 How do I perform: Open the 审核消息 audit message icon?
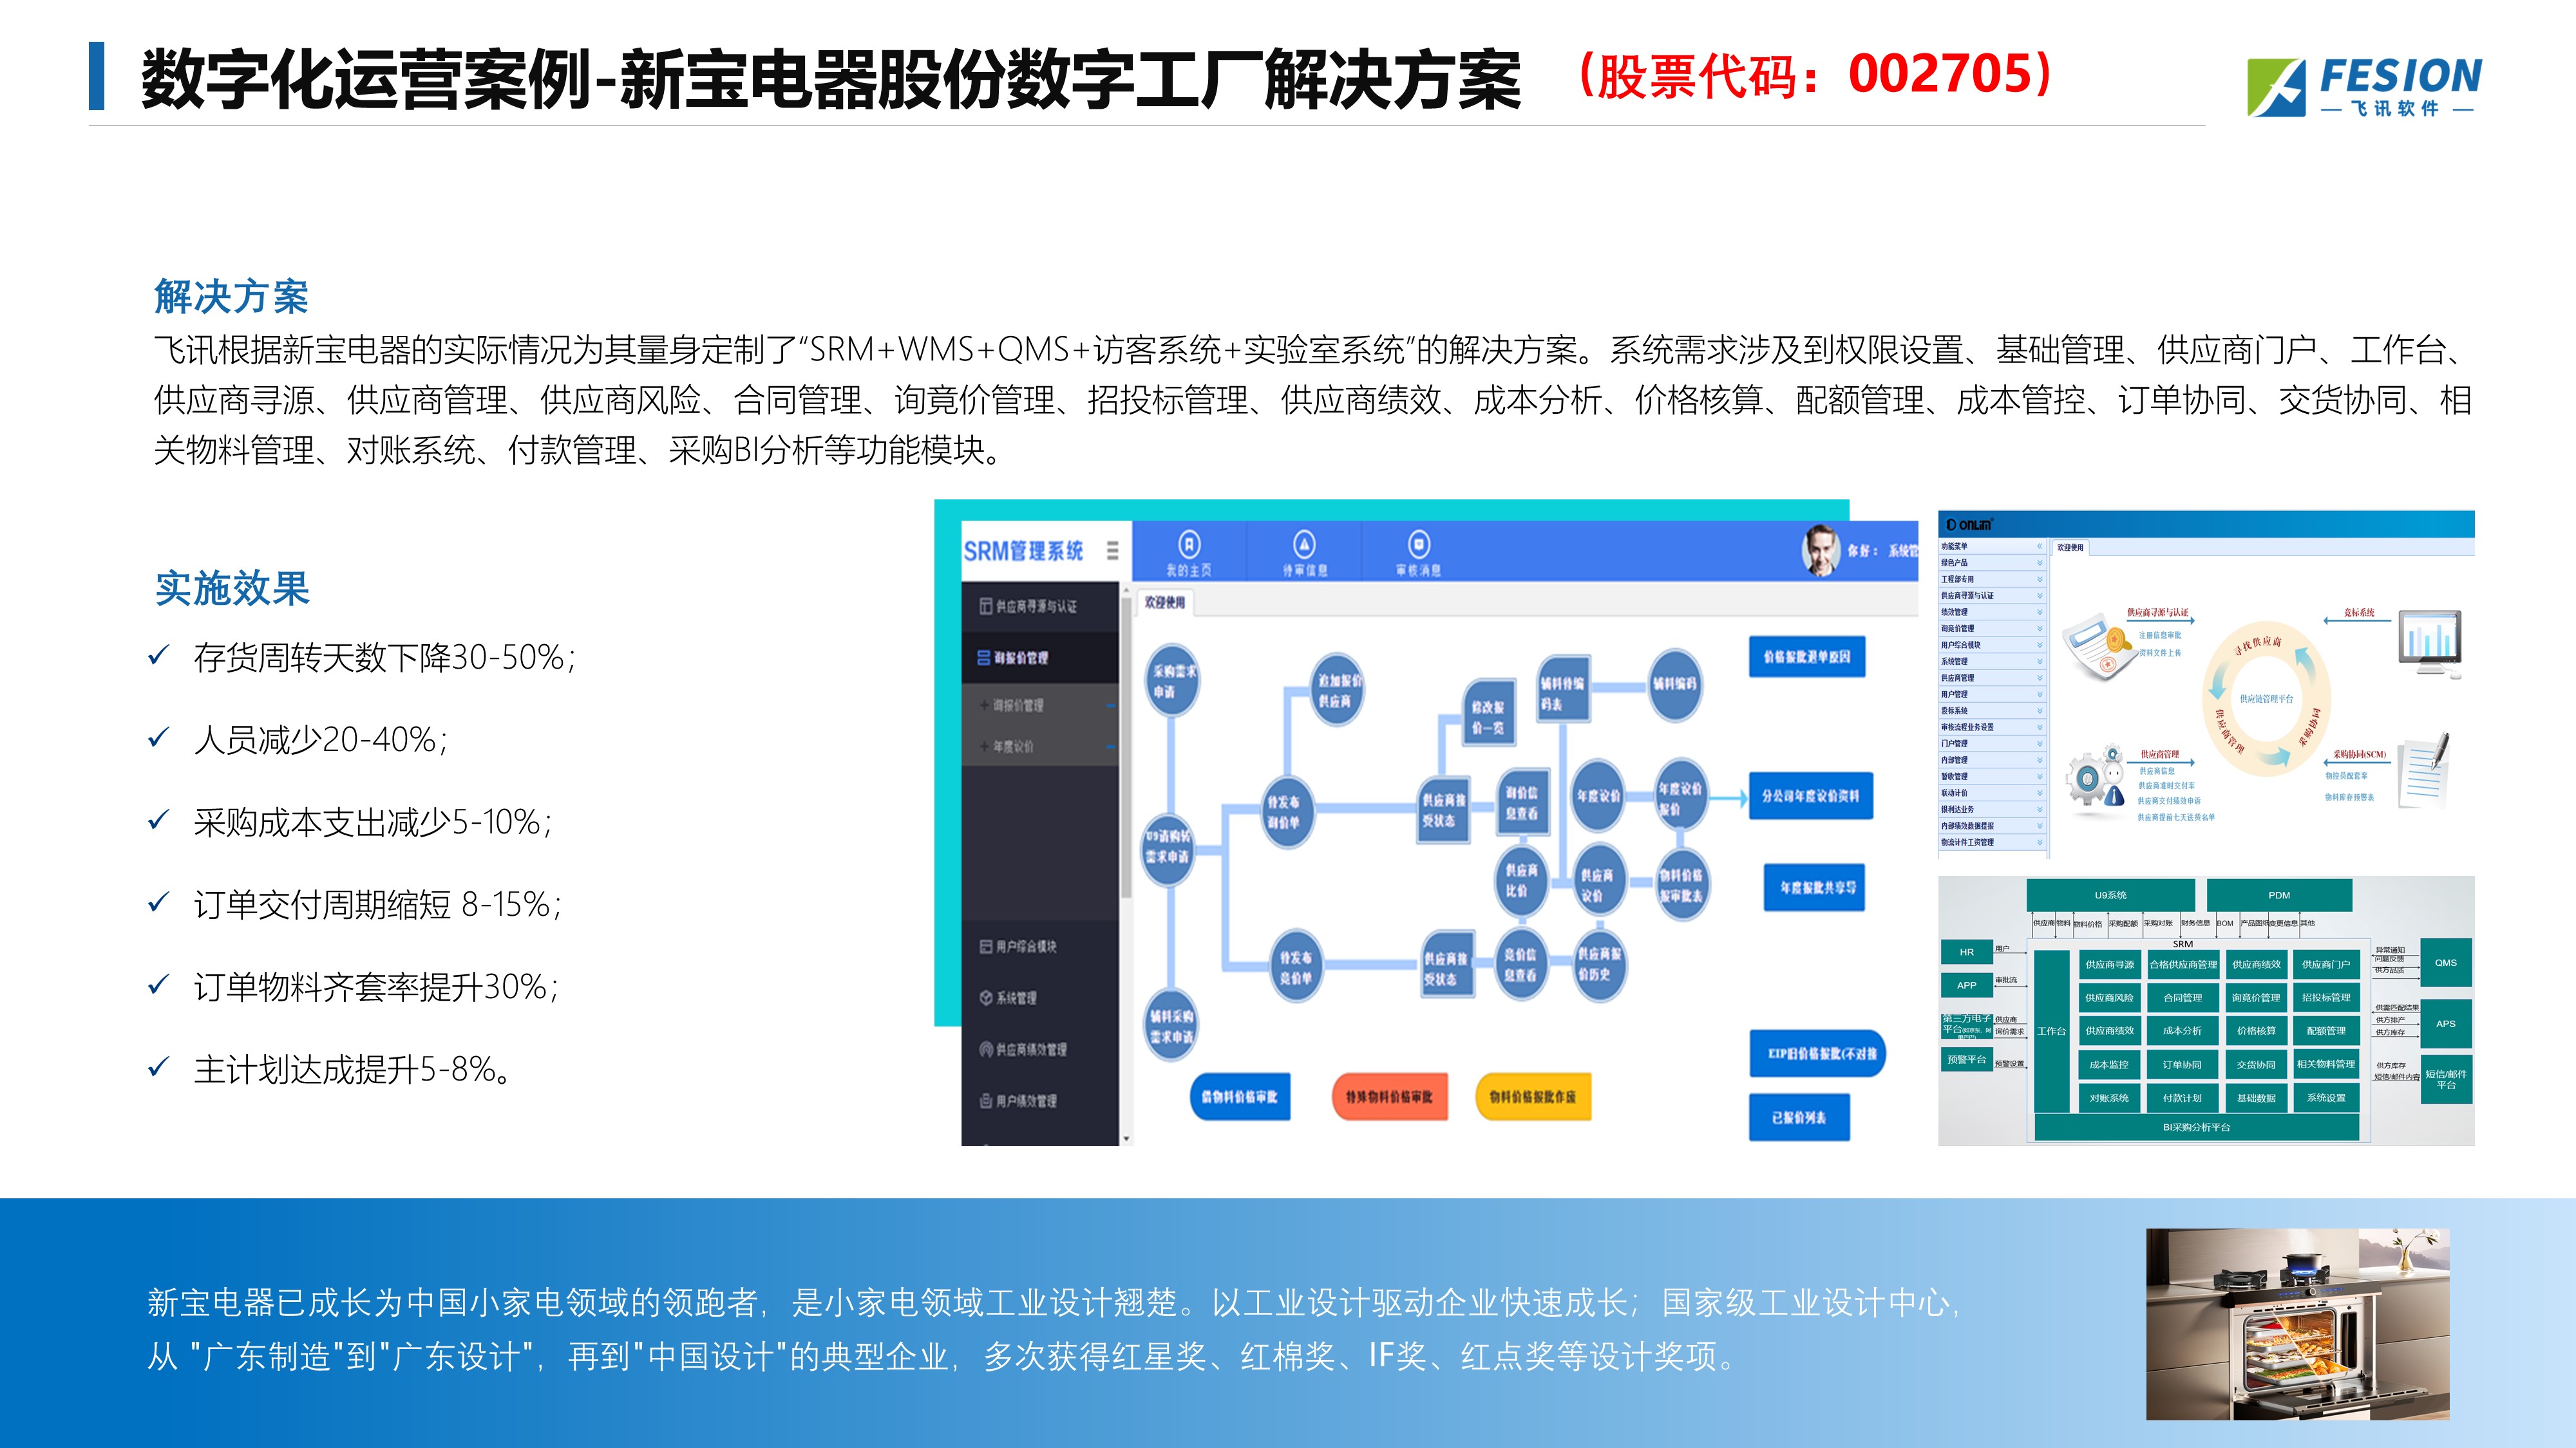tap(1418, 544)
